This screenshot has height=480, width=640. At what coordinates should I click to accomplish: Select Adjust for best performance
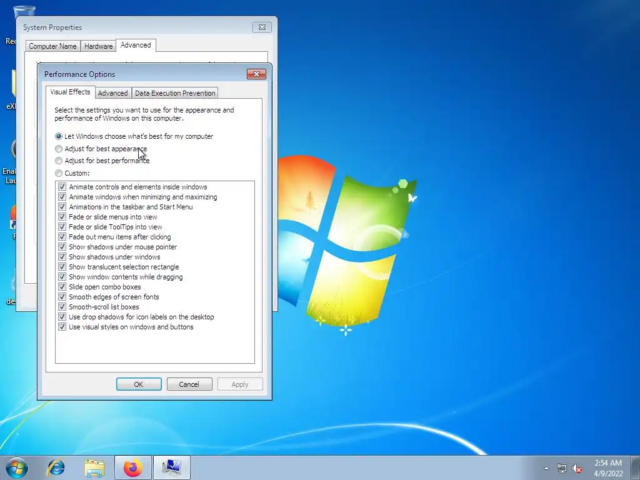(102, 161)
